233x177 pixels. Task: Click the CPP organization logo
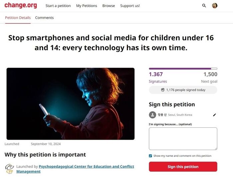(x=9, y=169)
